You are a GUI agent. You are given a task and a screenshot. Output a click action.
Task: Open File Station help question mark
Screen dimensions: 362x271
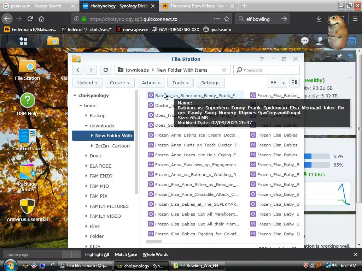(x=262, y=59)
